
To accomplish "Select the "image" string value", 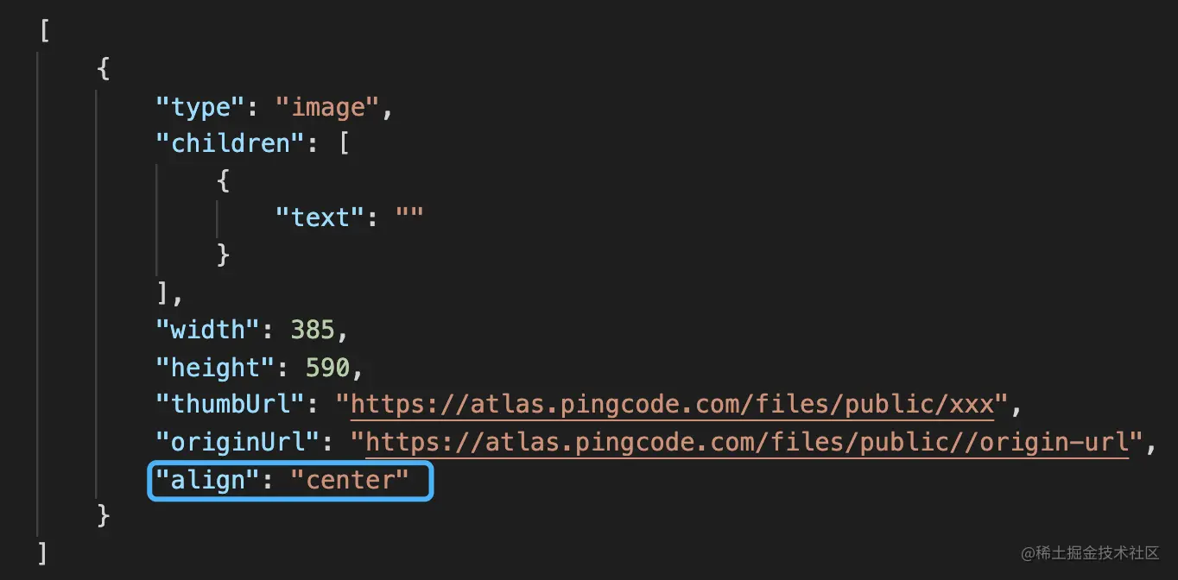I will pos(327,108).
